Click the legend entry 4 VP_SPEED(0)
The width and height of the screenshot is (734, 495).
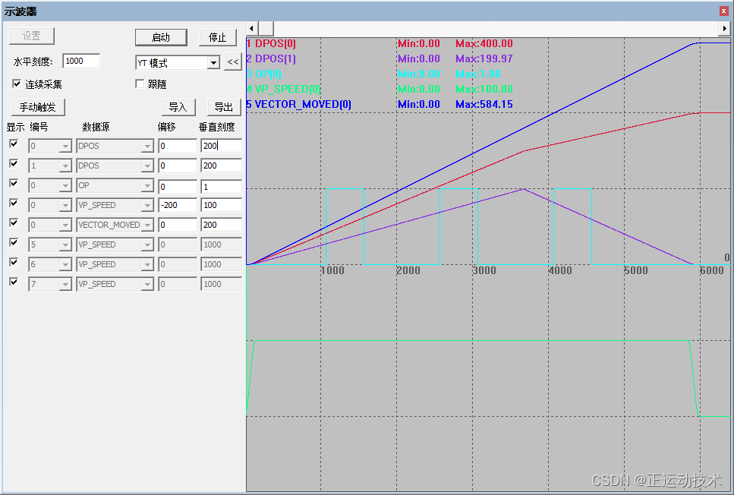284,89
